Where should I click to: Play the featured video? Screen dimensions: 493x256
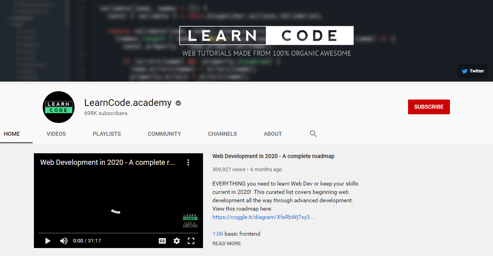point(48,241)
